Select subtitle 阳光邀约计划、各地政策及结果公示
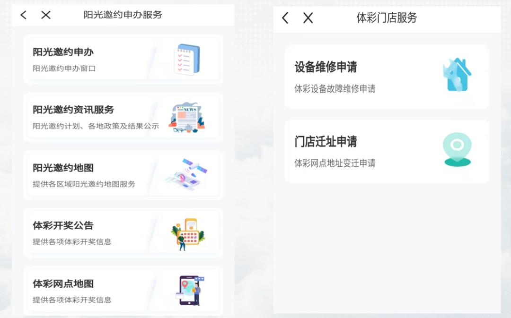The width and height of the screenshot is (511, 318). click(x=96, y=126)
